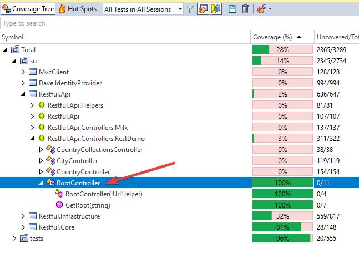
Task: Collapse the Restful.Api.Controllers.RestDemo namespace
Action: tap(32, 139)
